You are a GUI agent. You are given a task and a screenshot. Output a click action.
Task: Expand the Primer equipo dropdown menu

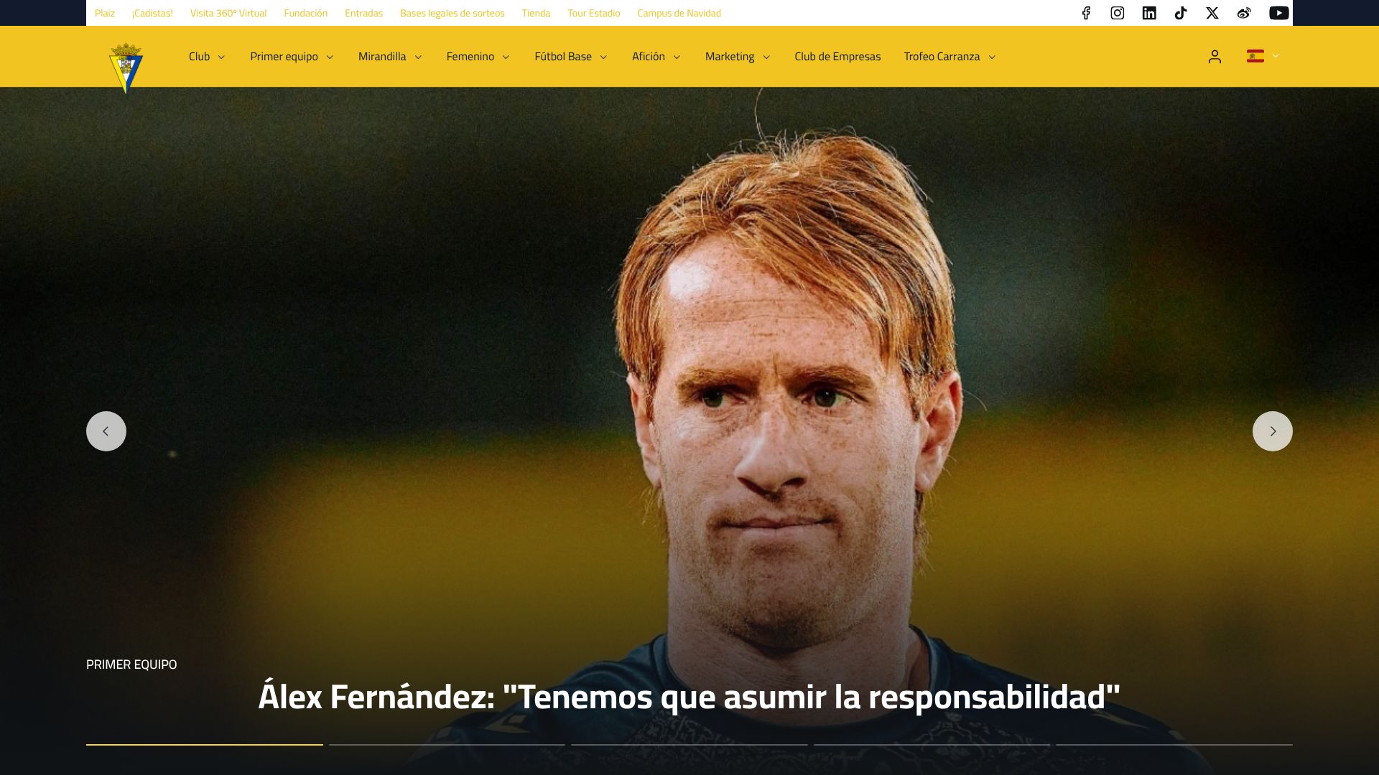(x=292, y=57)
